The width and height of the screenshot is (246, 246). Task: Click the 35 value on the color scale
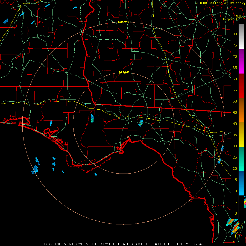point(235,135)
